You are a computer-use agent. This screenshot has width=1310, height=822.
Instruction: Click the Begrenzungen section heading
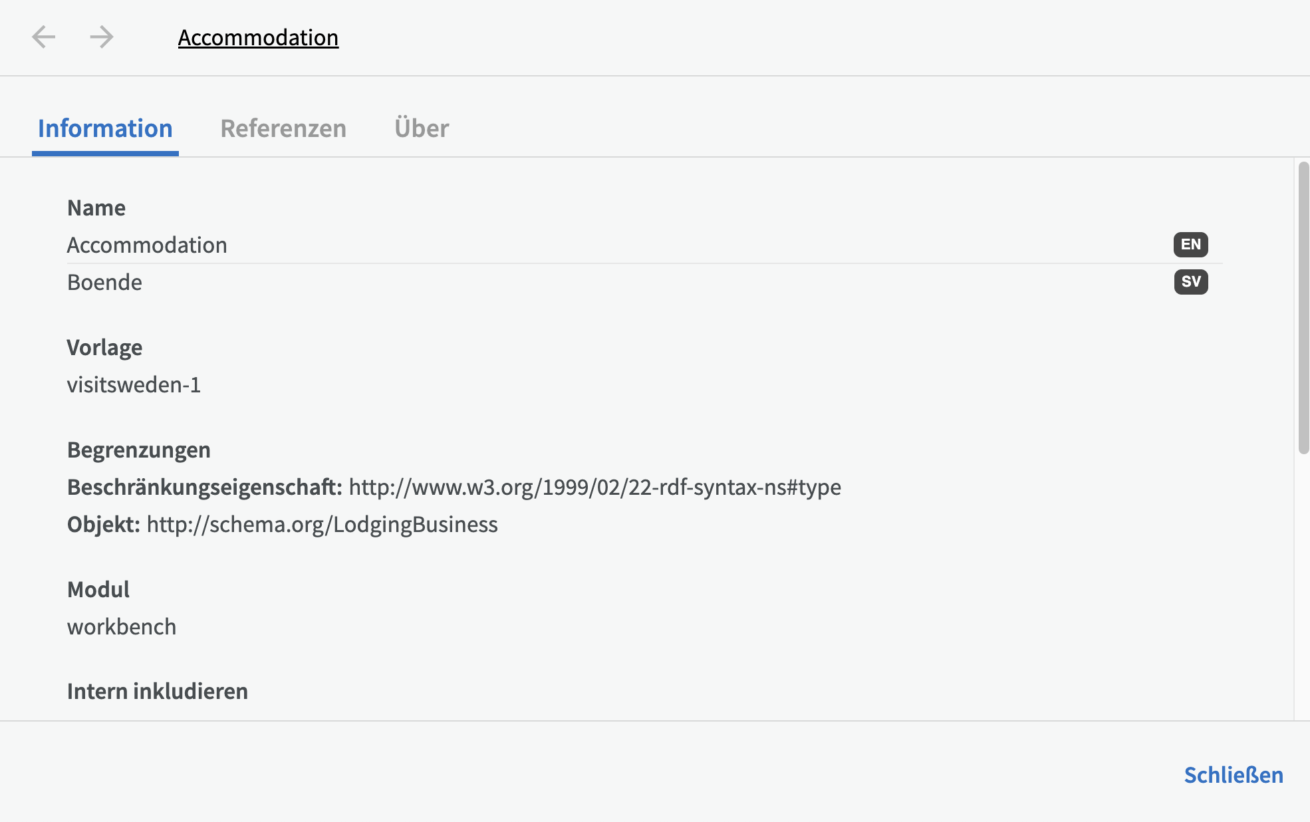139,450
